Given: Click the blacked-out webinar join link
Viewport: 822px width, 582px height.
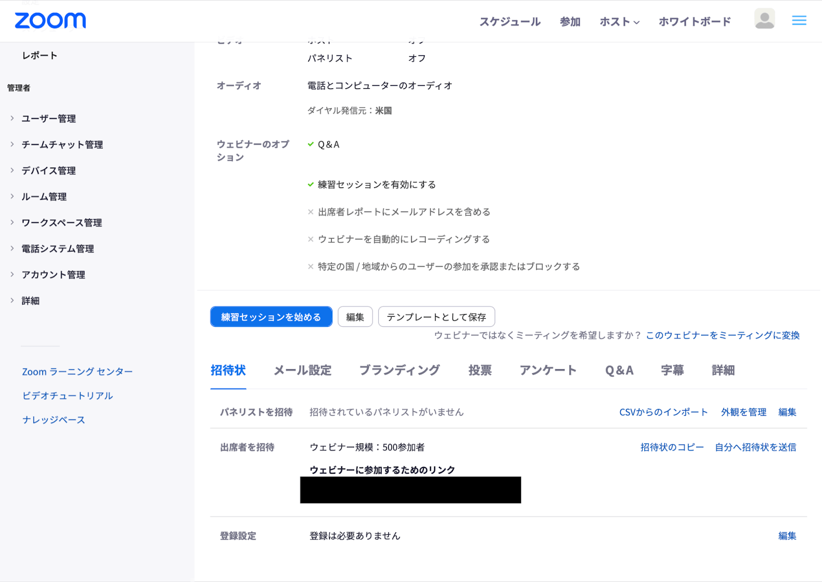Looking at the screenshot, I should point(410,490).
